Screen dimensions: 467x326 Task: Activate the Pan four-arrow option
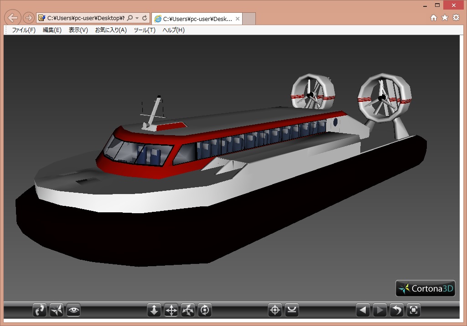(x=171, y=310)
